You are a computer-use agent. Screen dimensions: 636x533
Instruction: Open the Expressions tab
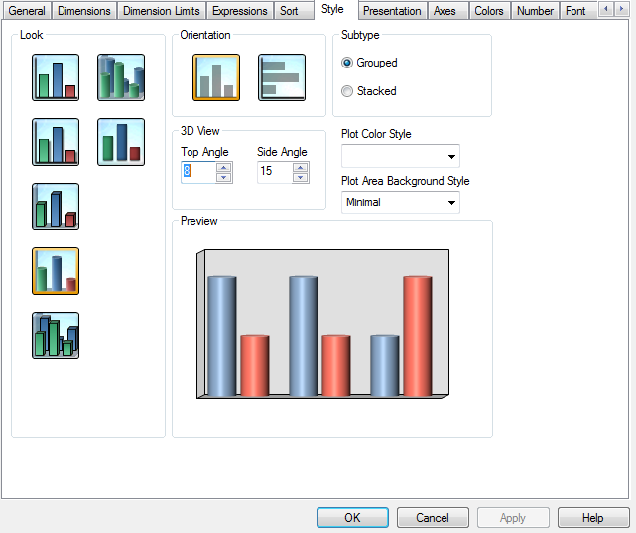pyautogui.click(x=240, y=11)
